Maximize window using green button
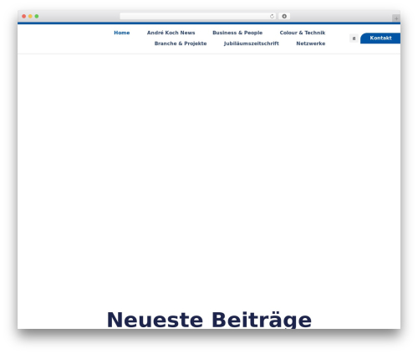This screenshot has width=418, height=354. click(x=37, y=16)
